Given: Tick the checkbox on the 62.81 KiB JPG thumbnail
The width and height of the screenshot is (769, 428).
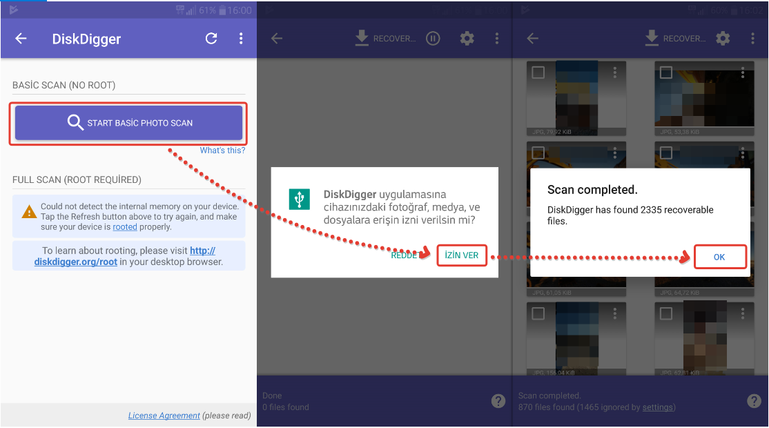Looking at the screenshot, I should (666, 314).
